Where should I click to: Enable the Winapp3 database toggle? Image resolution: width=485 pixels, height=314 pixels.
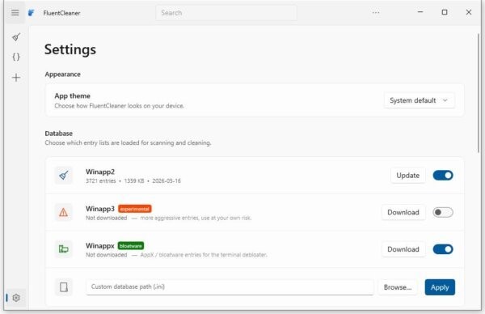pos(443,212)
